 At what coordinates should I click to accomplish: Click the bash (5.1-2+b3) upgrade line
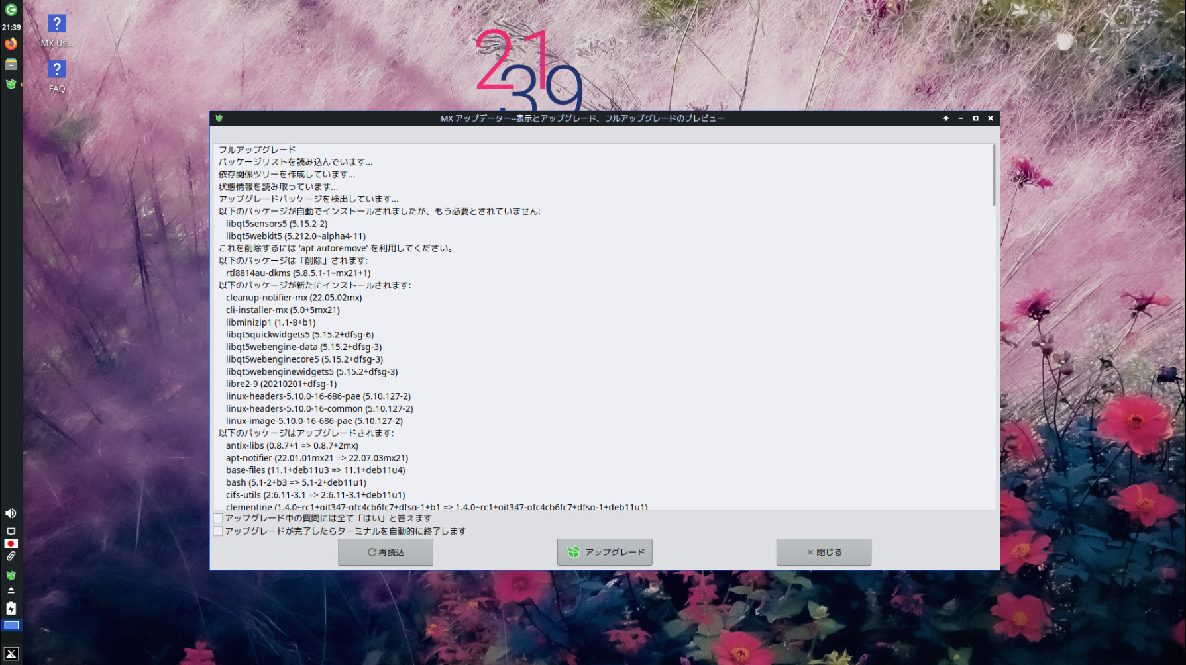[296, 483]
